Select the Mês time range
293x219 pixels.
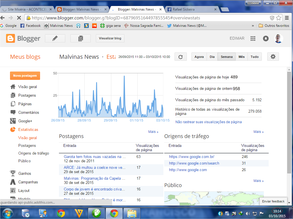click(241, 57)
